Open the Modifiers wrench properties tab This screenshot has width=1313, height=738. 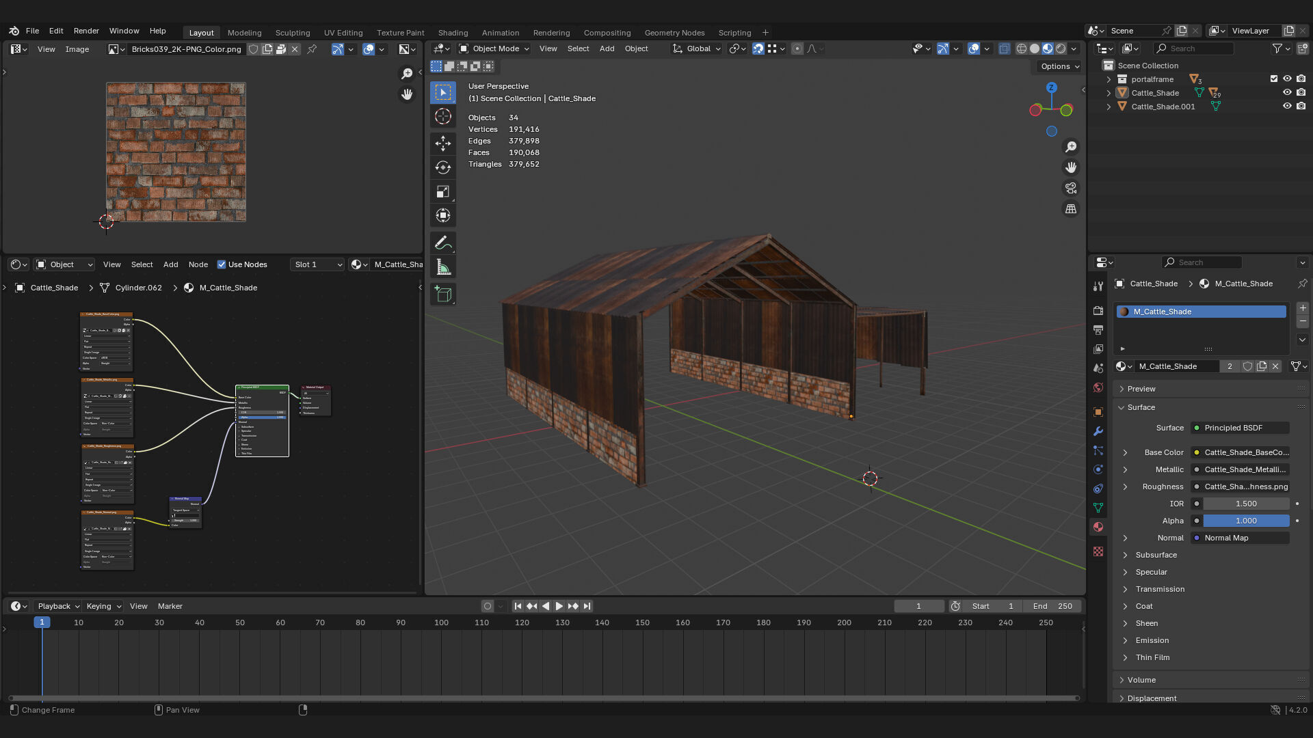click(1098, 431)
